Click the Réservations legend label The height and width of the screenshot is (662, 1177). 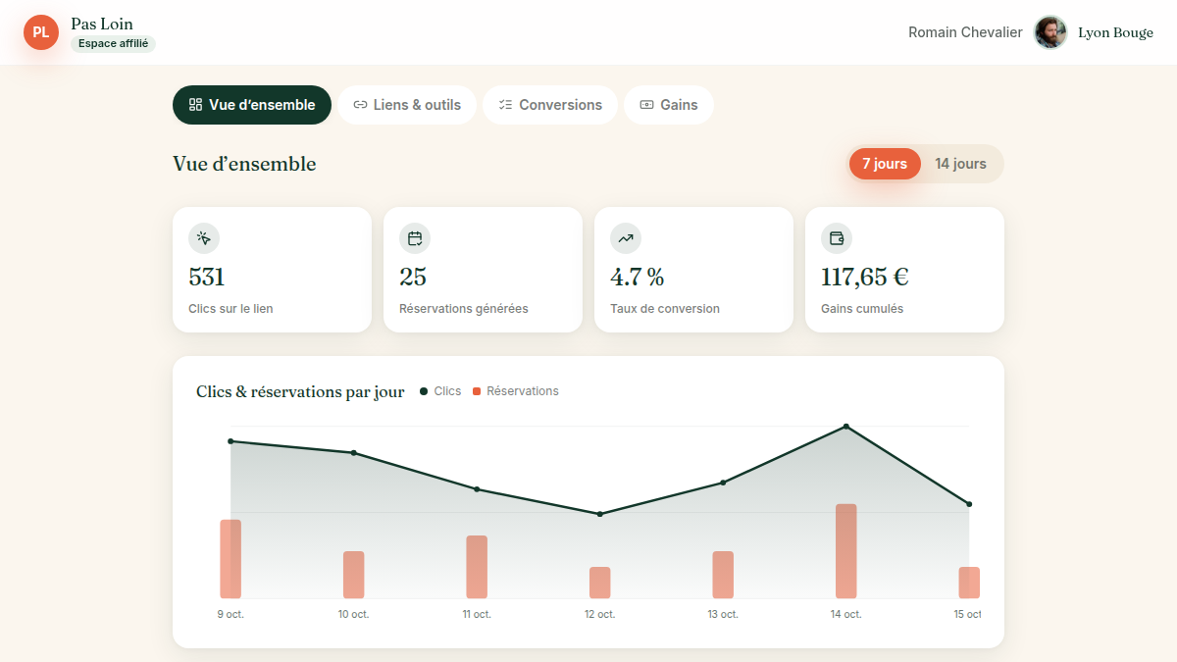(523, 391)
